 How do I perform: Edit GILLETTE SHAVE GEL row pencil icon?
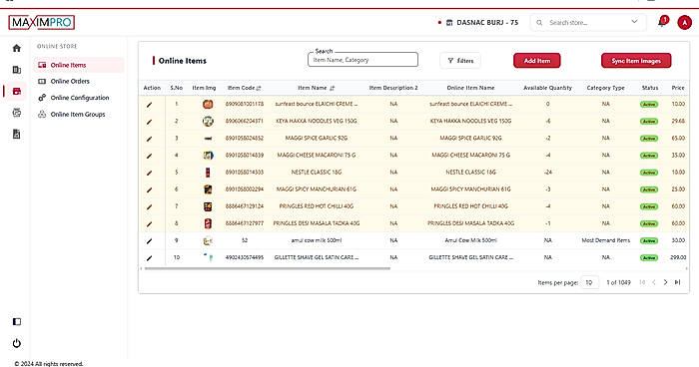click(150, 258)
